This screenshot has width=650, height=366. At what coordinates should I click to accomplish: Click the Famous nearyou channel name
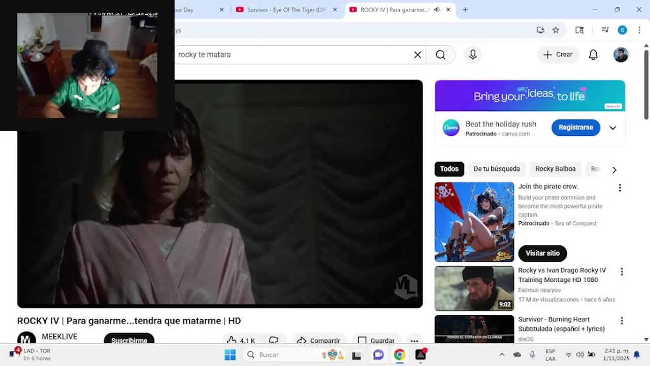click(539, 290)
